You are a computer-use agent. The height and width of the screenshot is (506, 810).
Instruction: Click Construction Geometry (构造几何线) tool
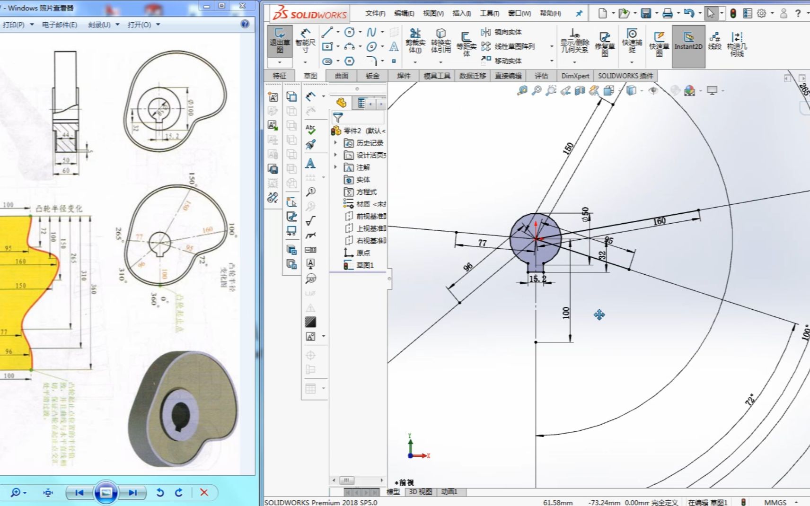pos(737,44)
